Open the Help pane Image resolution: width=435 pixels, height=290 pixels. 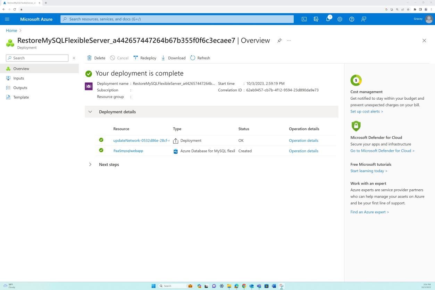click(351, 19)
